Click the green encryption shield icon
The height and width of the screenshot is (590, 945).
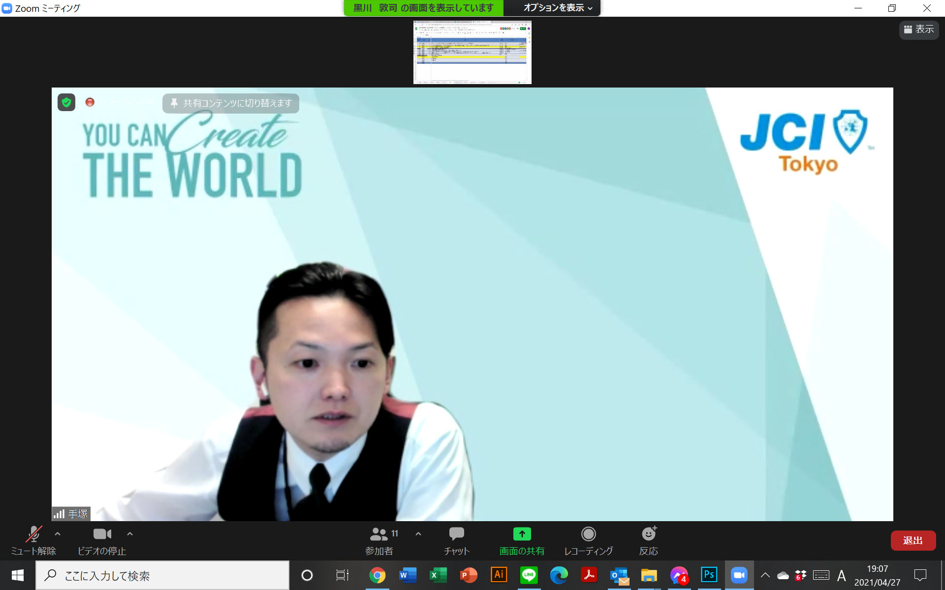pos(66,102)
